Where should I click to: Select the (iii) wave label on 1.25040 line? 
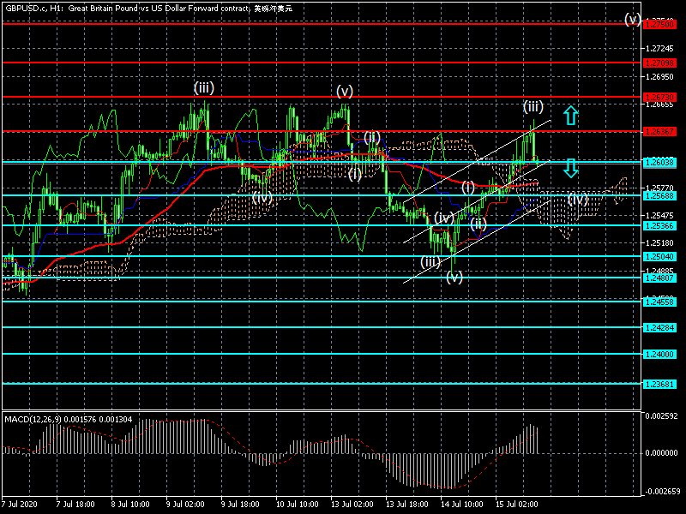tap(430, 262)
